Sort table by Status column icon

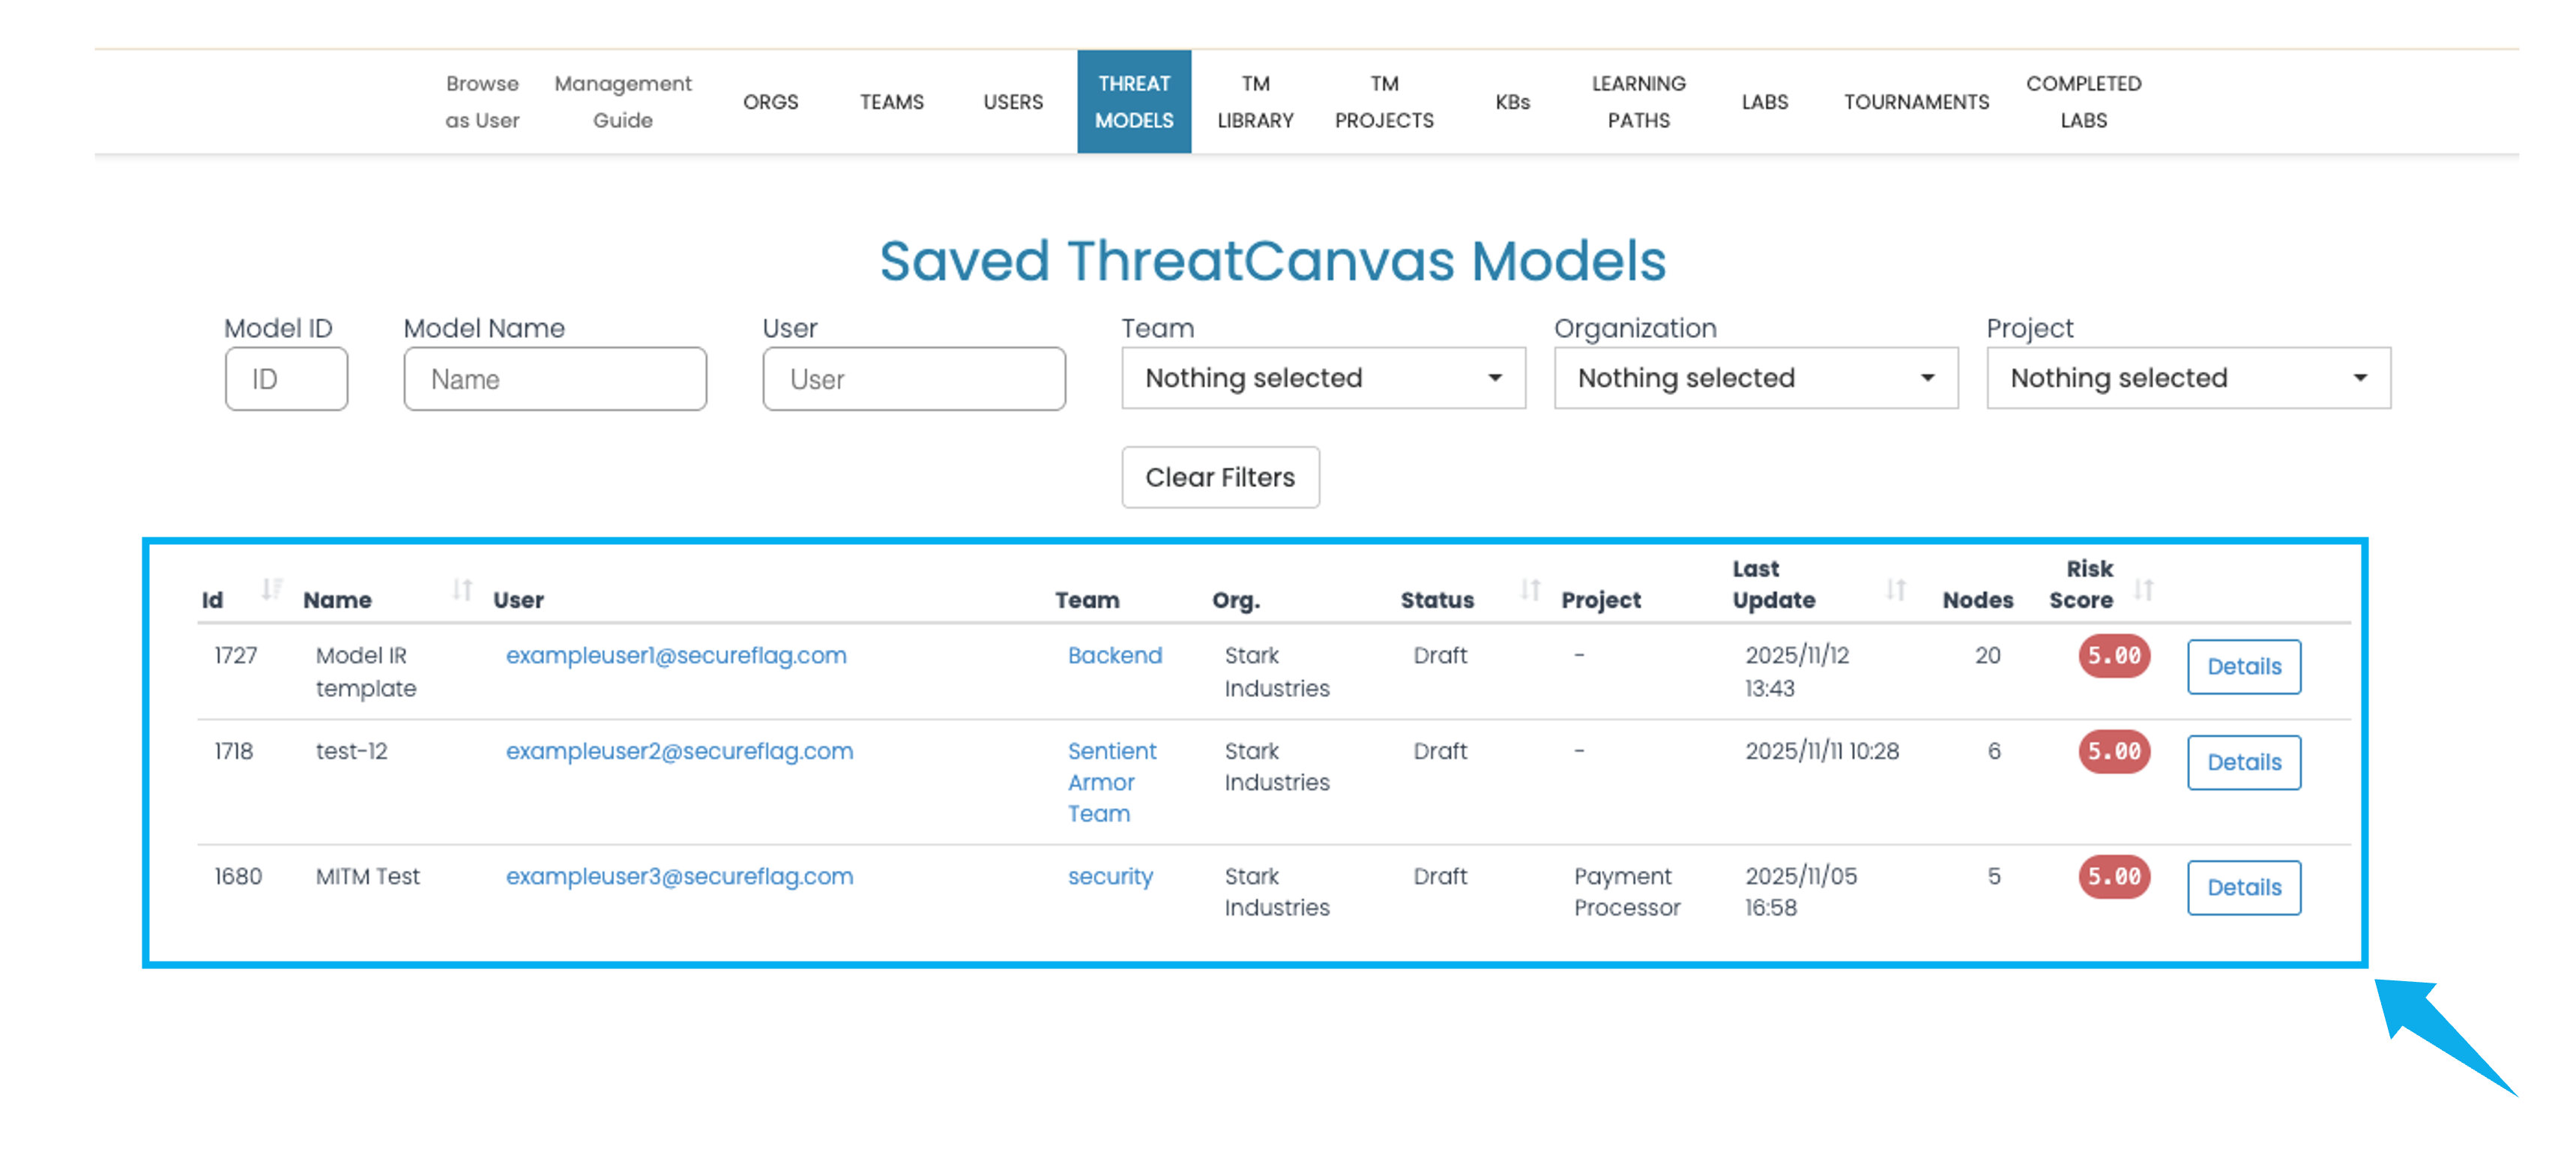coord(1529,589)
